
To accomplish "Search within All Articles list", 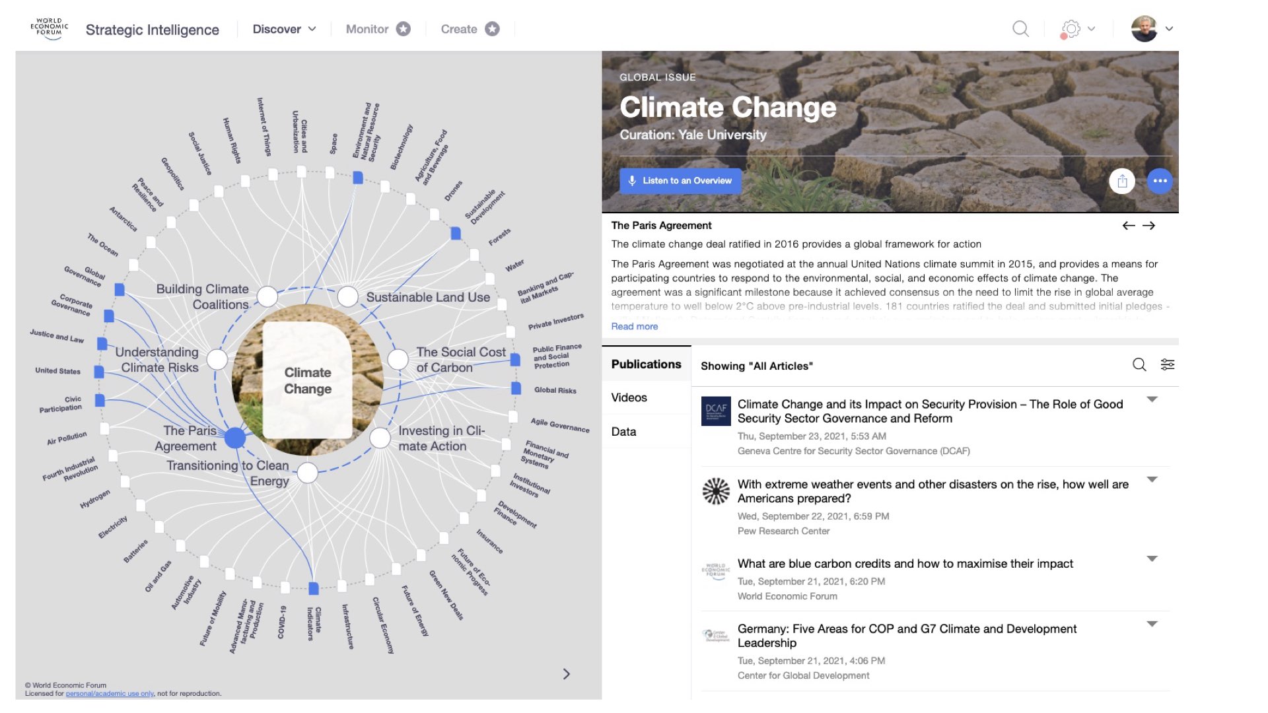I will tap(1139, 365).
